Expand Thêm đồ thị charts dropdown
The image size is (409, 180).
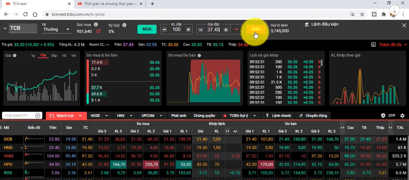click(394, 44)
